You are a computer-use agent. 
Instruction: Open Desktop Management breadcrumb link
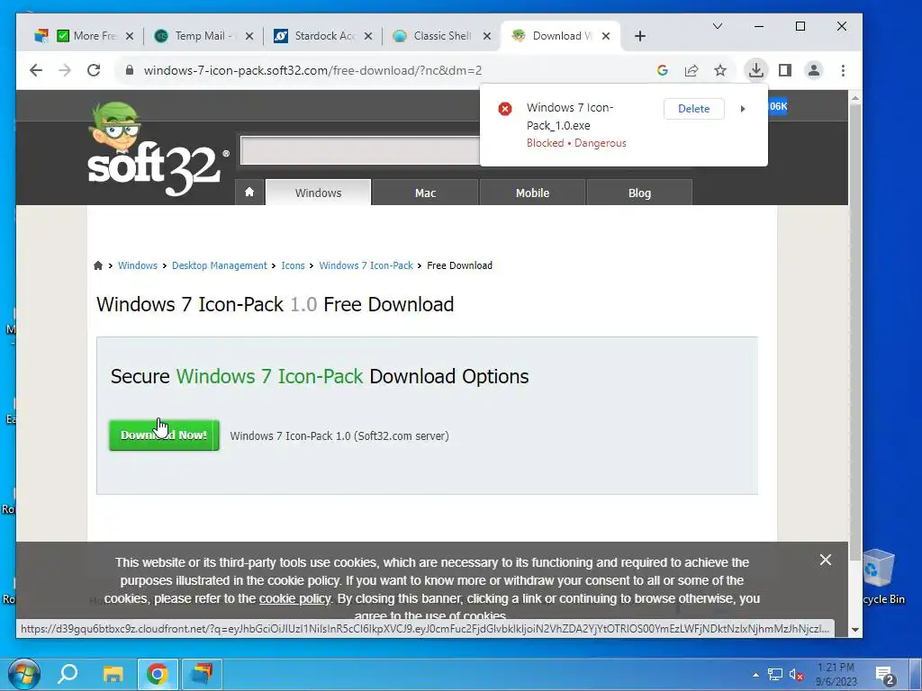[x=220, y=265]
